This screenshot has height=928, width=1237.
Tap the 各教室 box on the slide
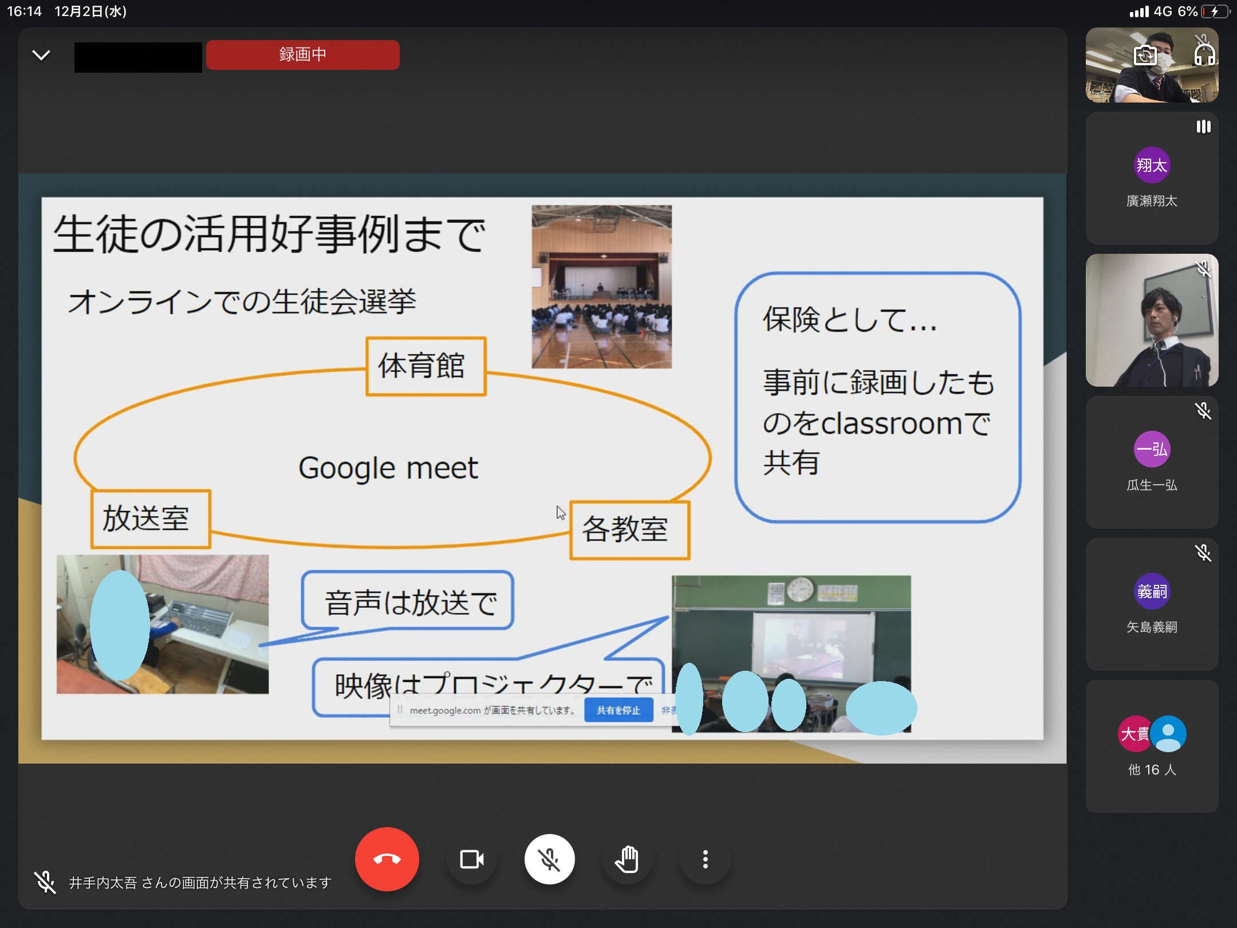[x=630, y=530]
